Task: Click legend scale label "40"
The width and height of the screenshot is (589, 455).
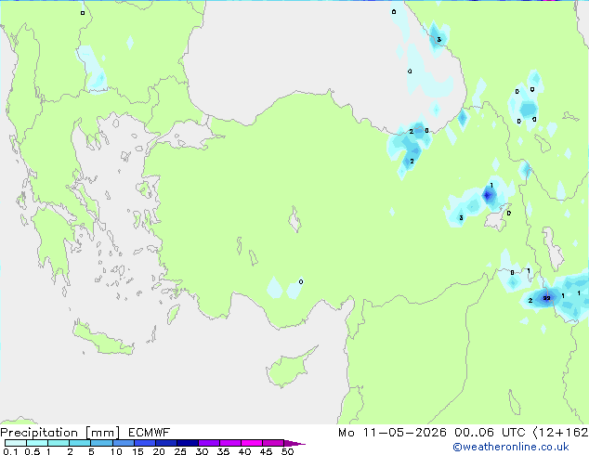Action: [x=244, y=451]
